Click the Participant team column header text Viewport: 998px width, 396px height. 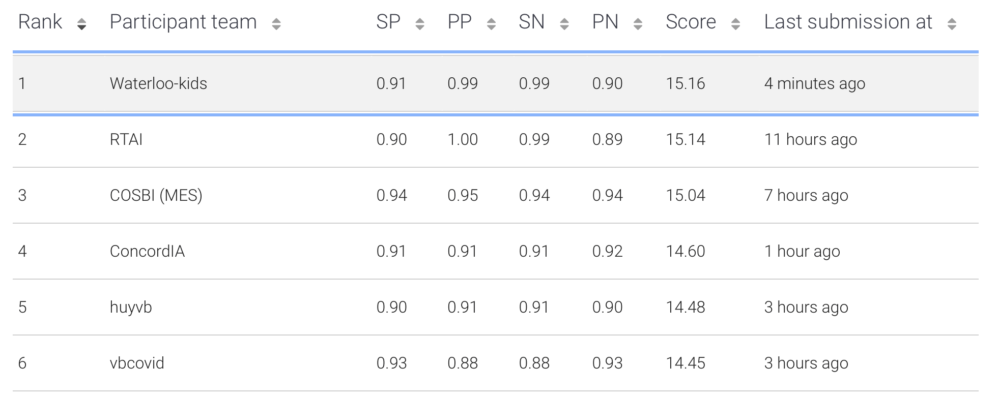(x=183, y=22)
